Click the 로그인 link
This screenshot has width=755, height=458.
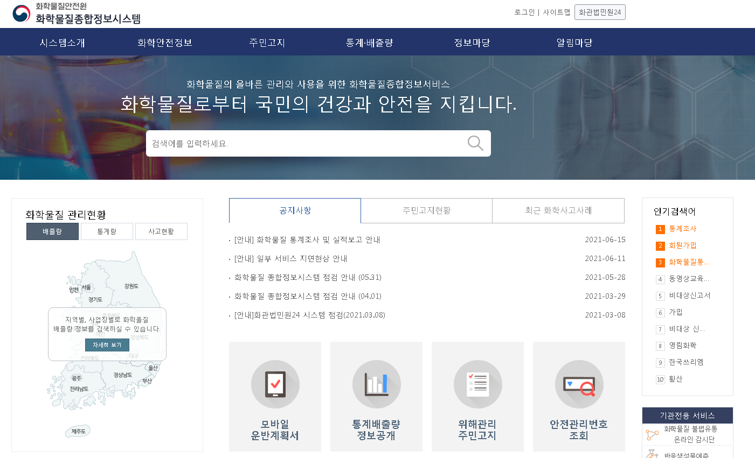(524, 12)
